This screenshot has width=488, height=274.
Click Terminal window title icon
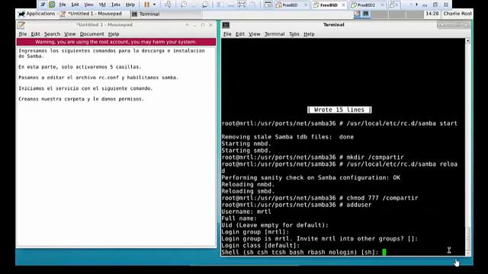[x=226, y=25]
